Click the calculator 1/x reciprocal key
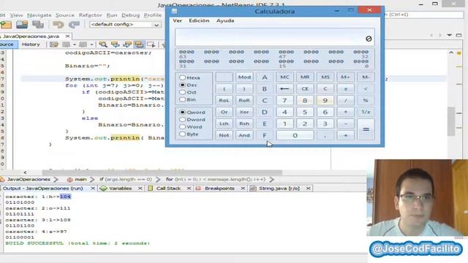Image resolution: width=468 pixels, height=263 pixels. 366,112
